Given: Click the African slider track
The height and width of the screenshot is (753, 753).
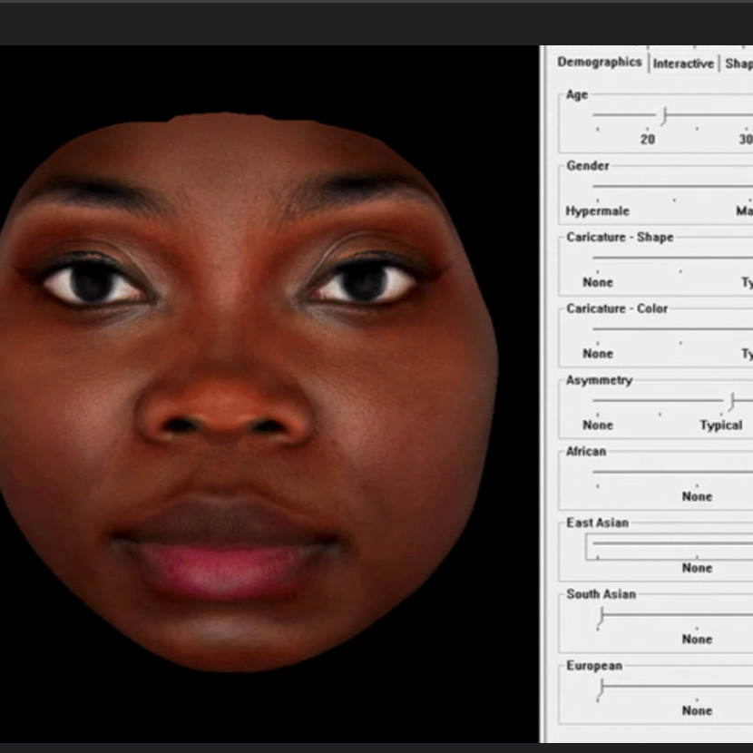Looking at the screenshot, I should 673,472.
